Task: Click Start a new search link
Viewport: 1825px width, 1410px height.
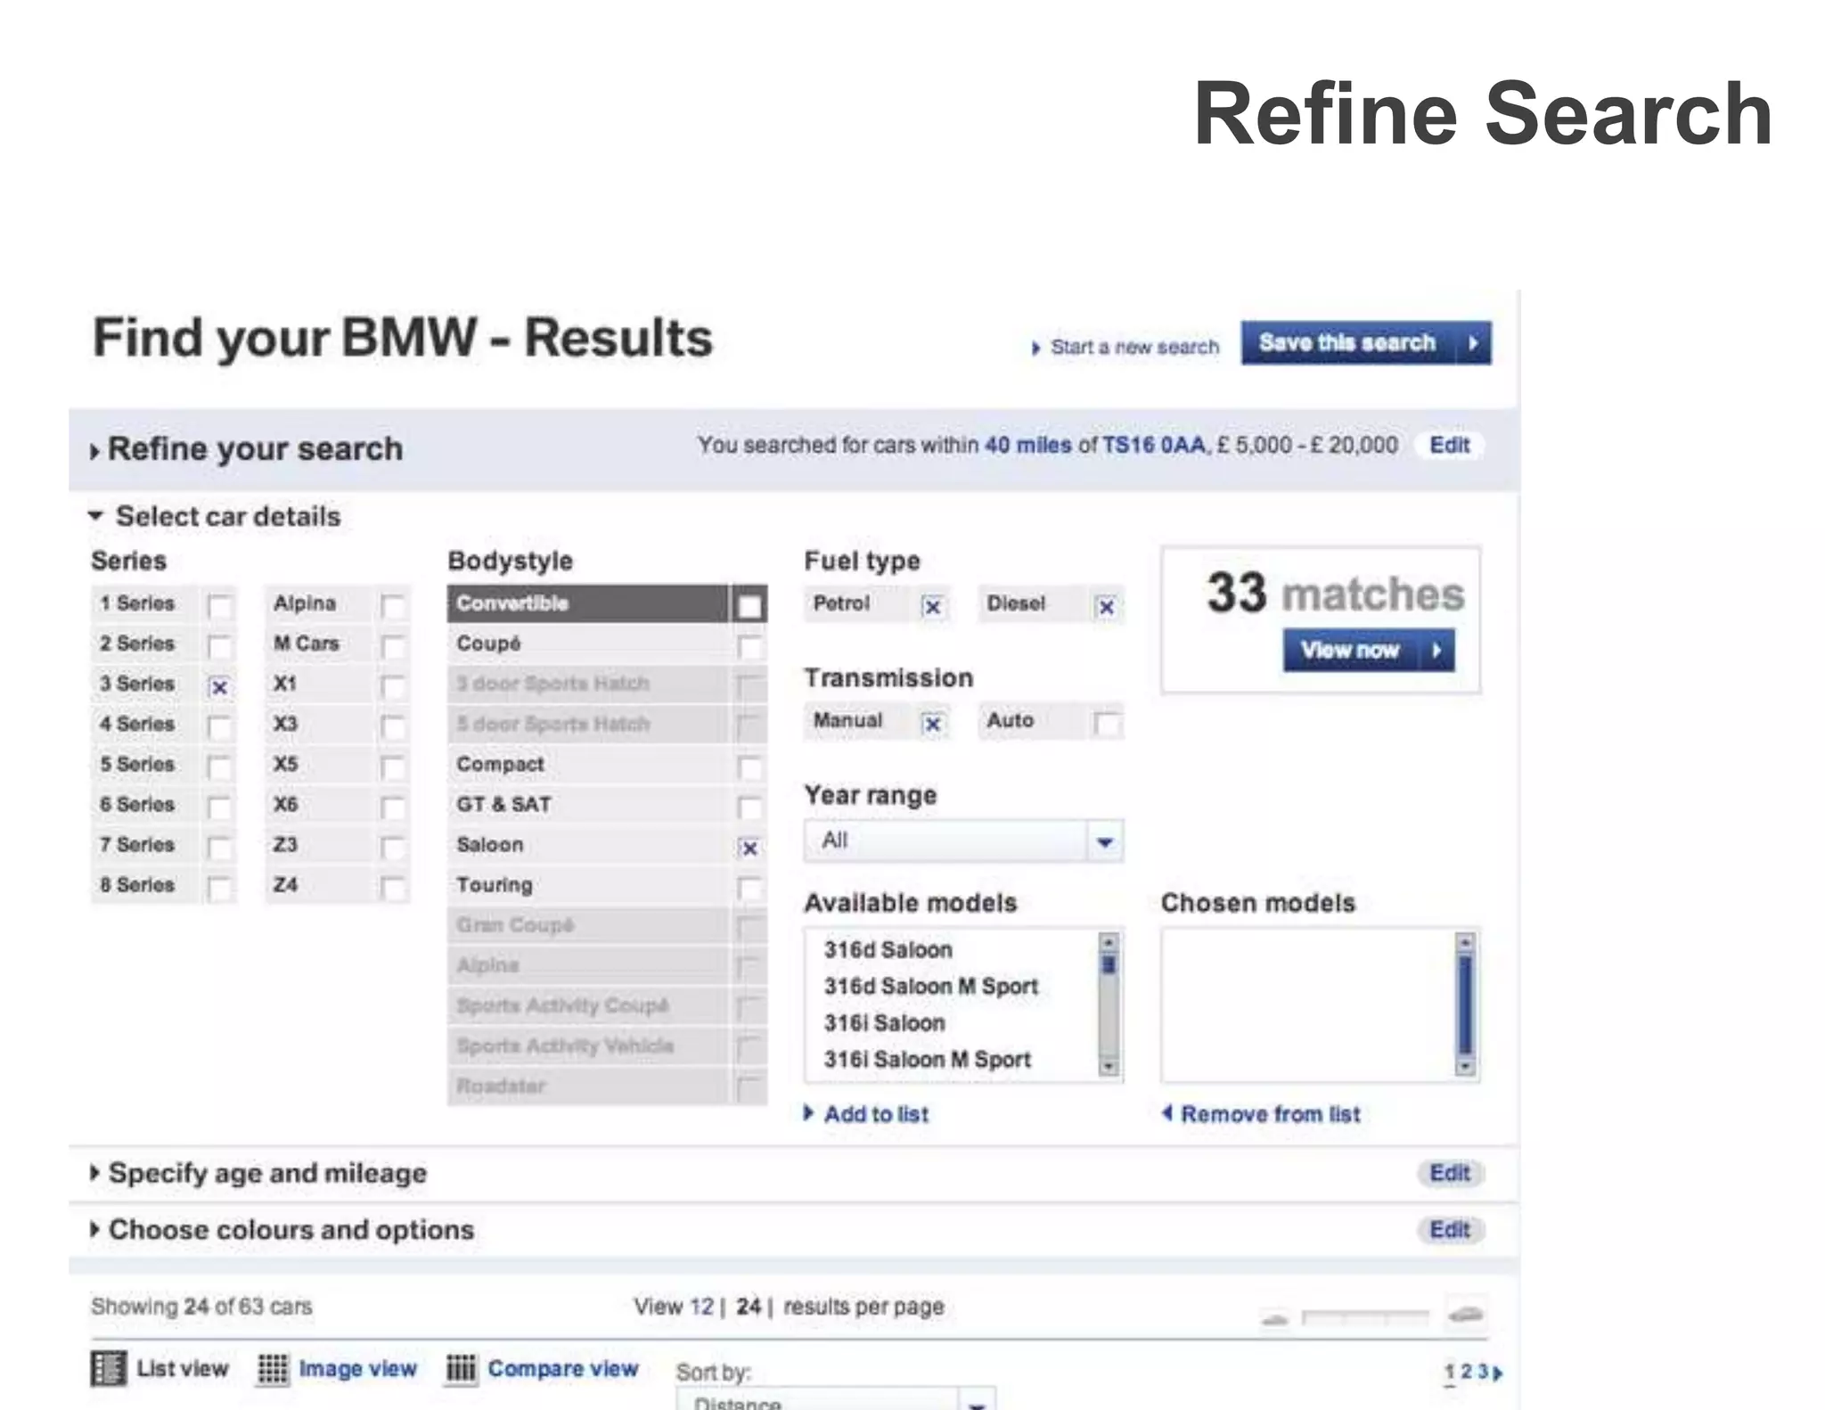Action: click(1125, 347)
